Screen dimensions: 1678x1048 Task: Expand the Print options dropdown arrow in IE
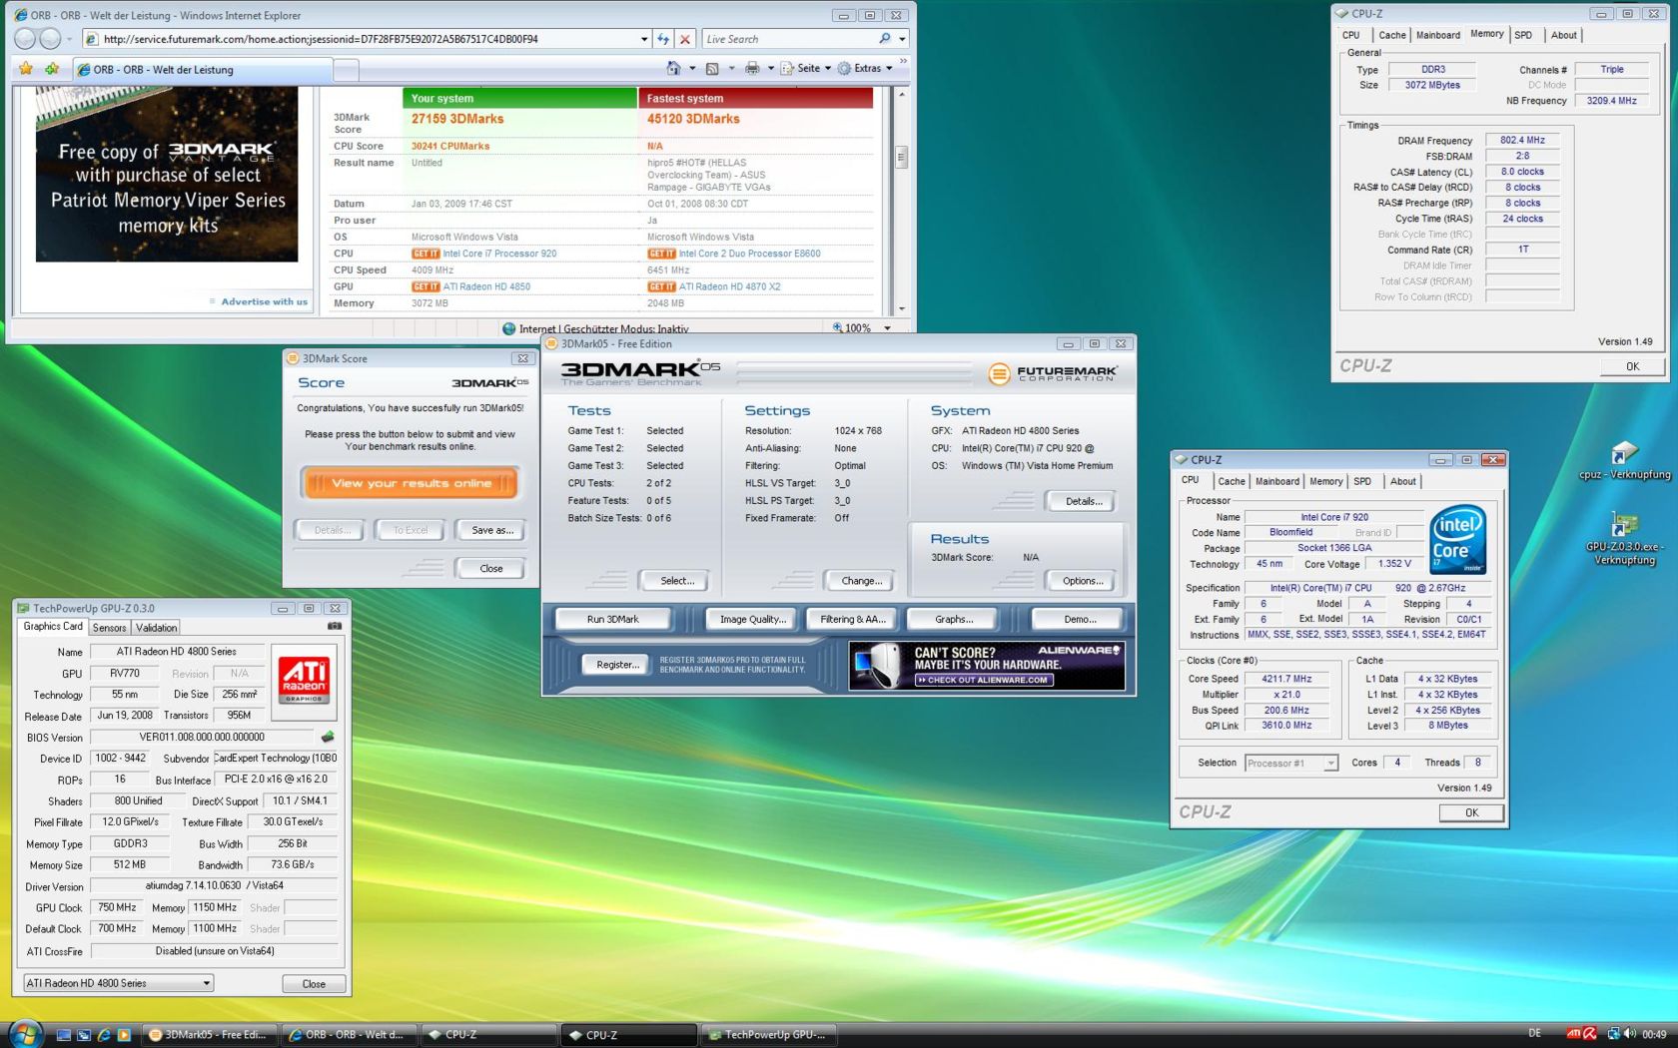tap(770, 68)
